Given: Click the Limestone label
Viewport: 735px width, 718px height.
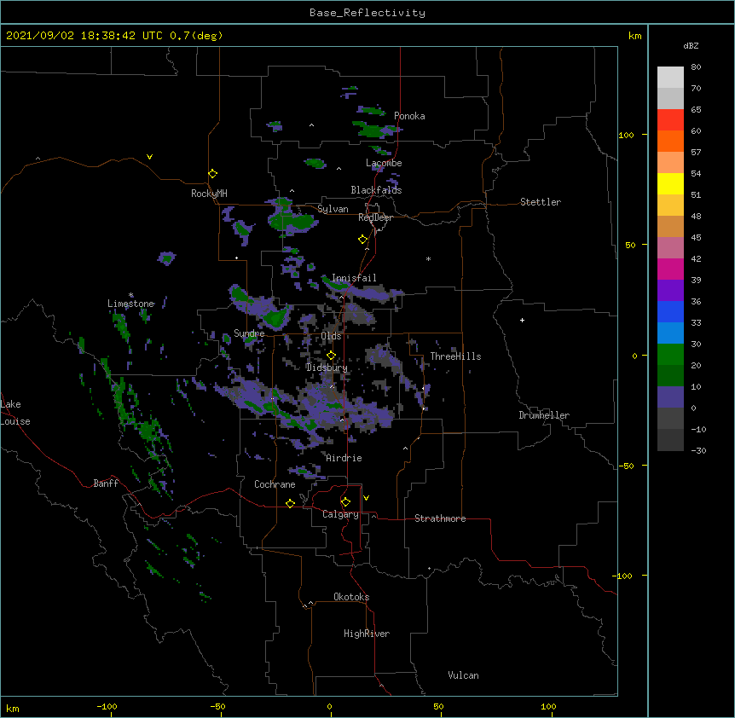Looking at the screenshot, I should tap(130, 304).
